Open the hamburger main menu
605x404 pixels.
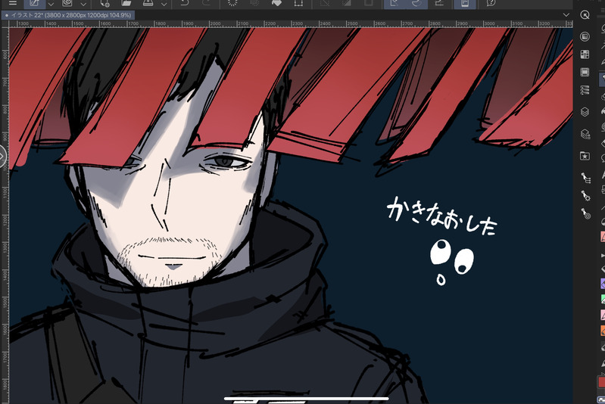(x=13, y=3)
